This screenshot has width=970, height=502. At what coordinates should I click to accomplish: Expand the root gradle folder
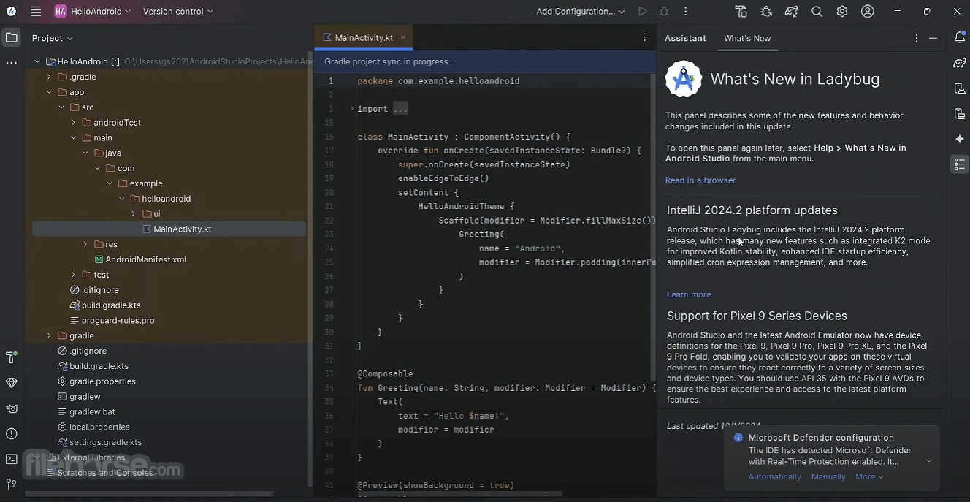point(50,335)
